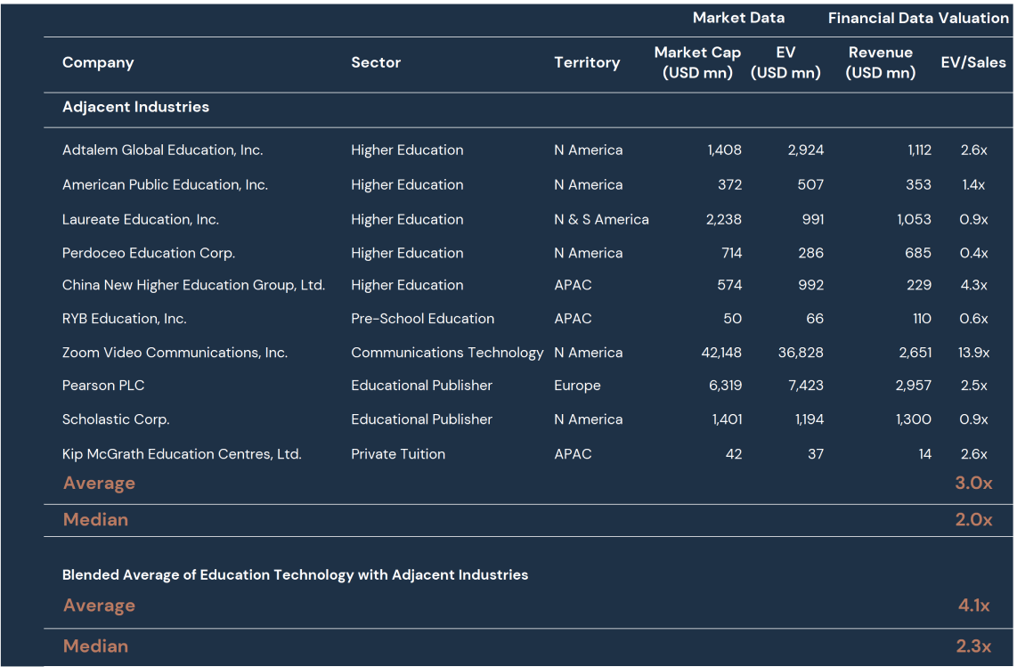Click Adtalem EV value 2,924
The height and width of the screenshot is (667, 1017).
coord(806,150)
